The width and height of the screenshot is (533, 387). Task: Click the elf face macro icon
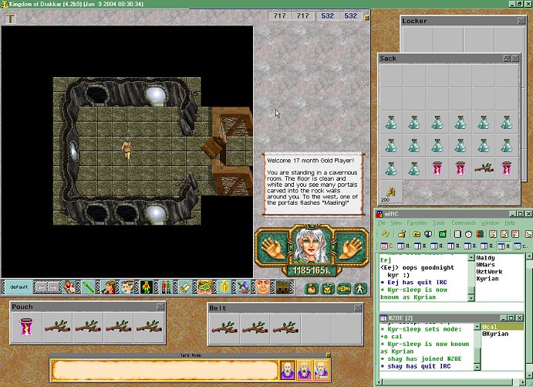point(127,287)
